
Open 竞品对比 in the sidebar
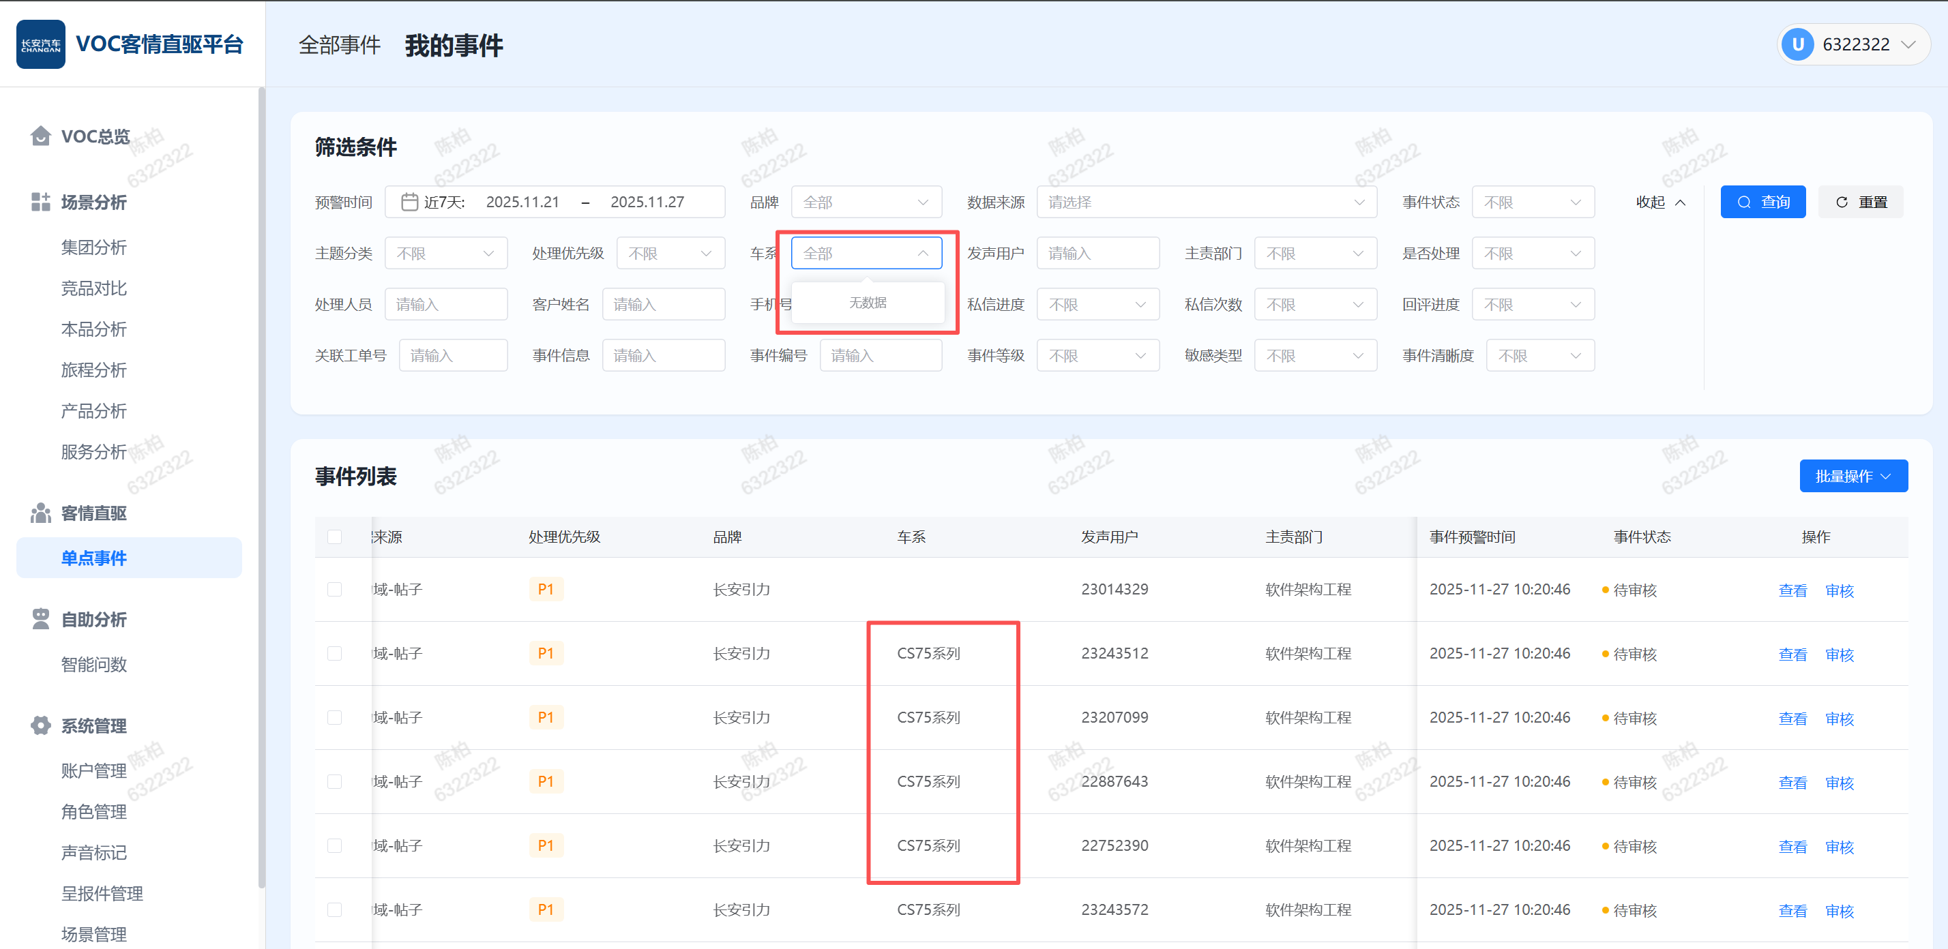pyautogui.click(x=93, y=288)
